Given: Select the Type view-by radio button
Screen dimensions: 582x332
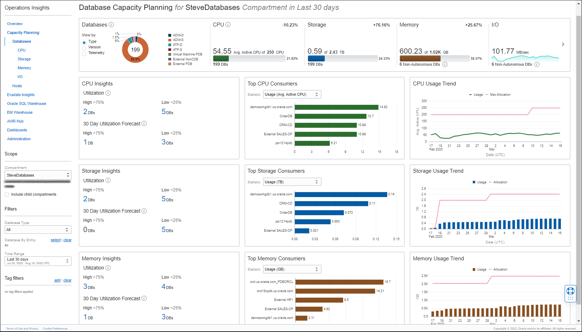Looking at the screenshot, I should pyautogui.click(x=84, y=42).
